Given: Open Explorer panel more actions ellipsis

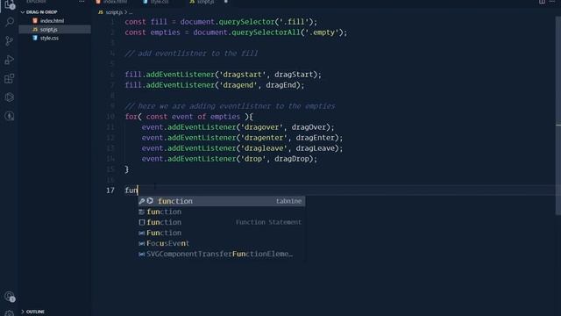Looking at the screenshot, I should click(82, 2).
